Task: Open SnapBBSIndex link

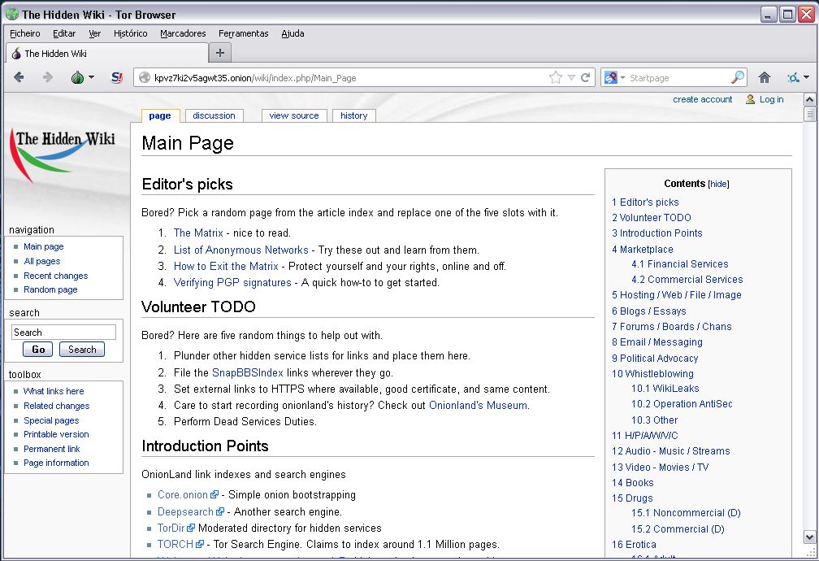Action: tap(248, 372)
